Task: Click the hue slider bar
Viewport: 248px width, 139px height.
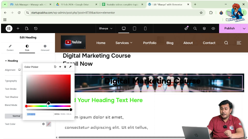Action: pyautogui.click(x=48, y=106)
